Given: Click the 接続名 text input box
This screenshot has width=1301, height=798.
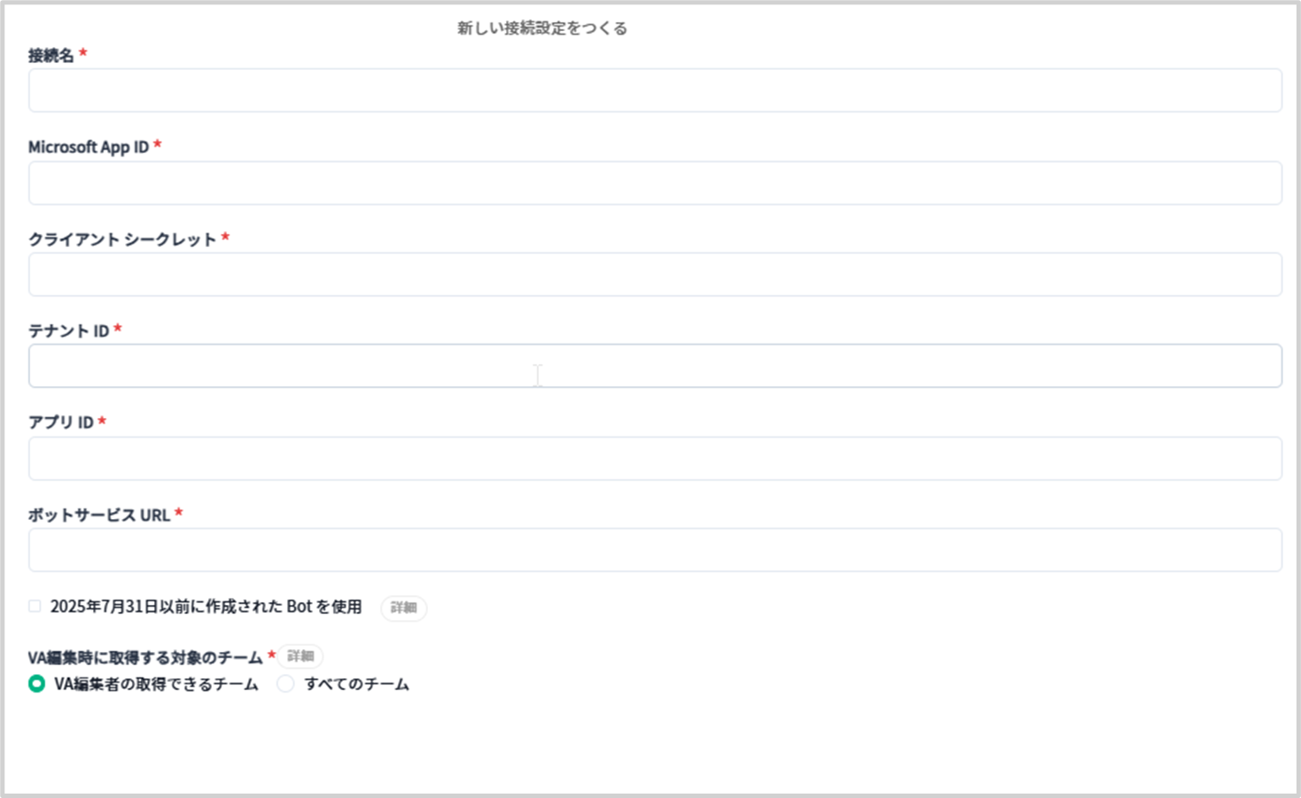Looking at the screenshot, I should 654,91.
